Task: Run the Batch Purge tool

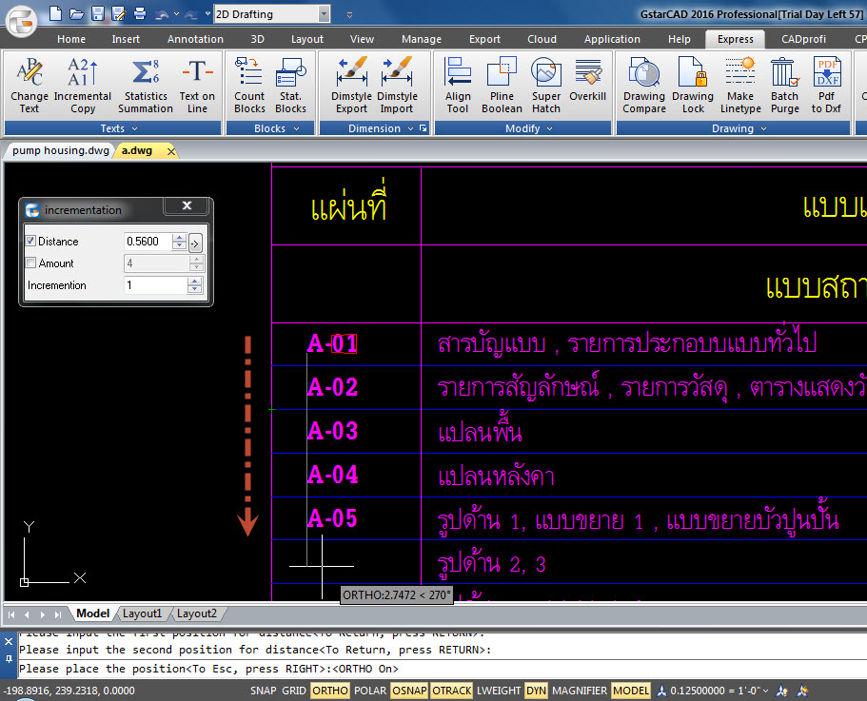Action: (x=784, y=86)
